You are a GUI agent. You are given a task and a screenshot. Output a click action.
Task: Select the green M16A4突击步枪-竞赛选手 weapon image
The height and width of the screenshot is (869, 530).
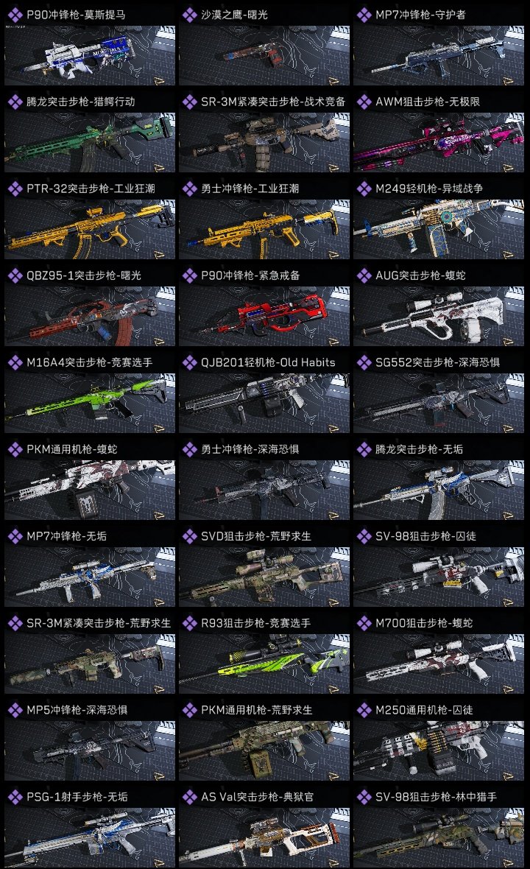click(x=90, y=404)
